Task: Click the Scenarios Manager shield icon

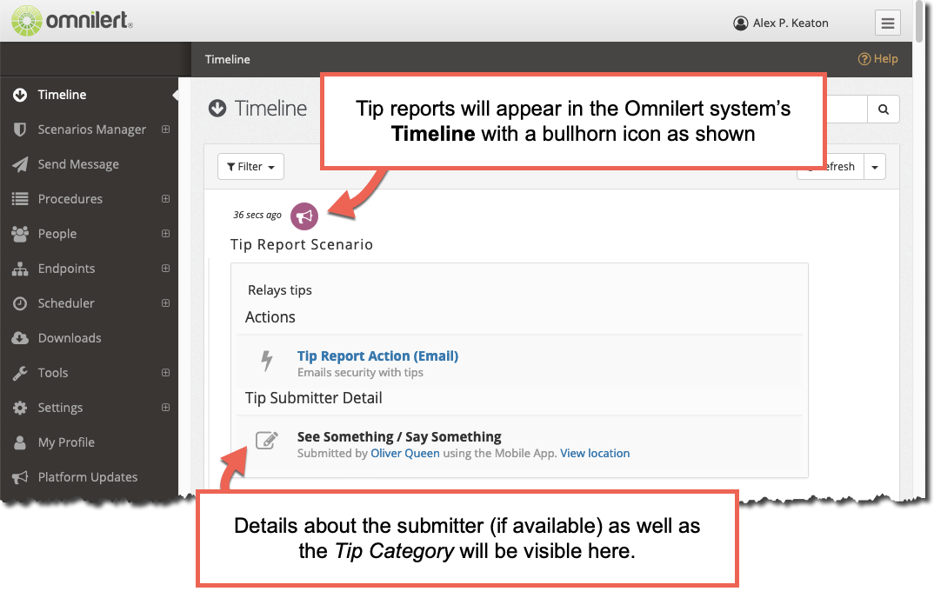Action: [20, 130]
